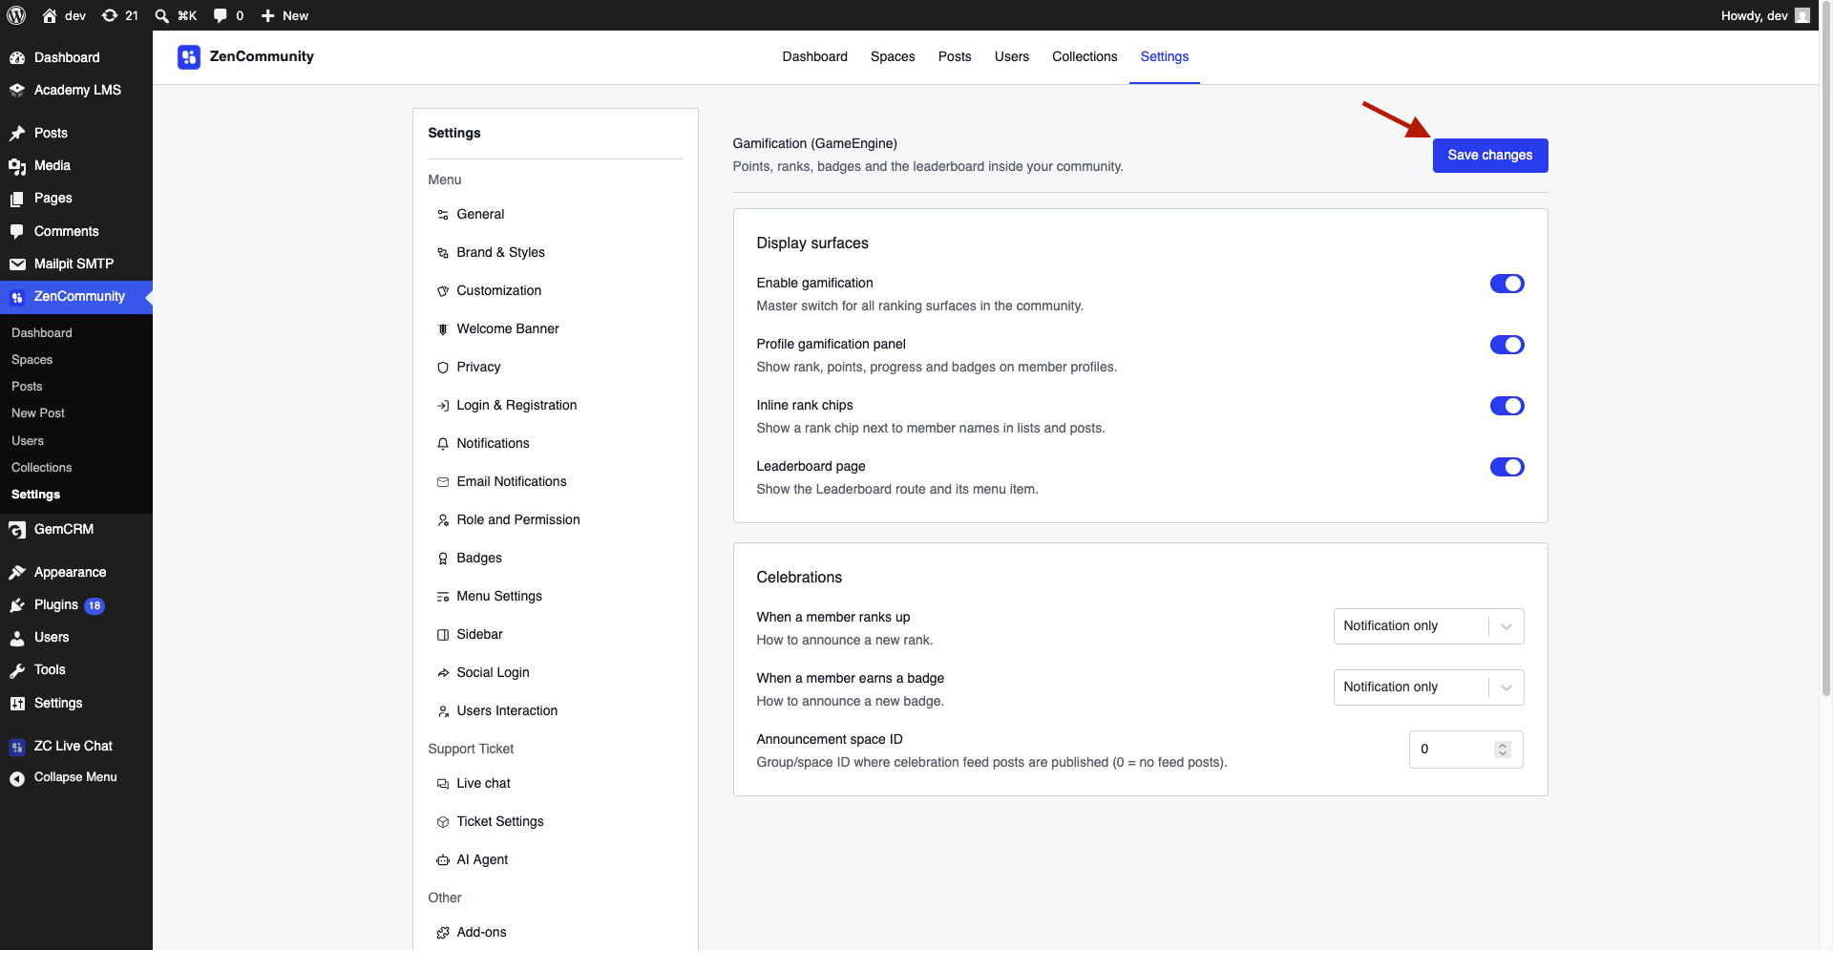This screenshot has height=972, width=1833.
Task: Click the Privacy shield icon
Action: (x=443, y=368)
